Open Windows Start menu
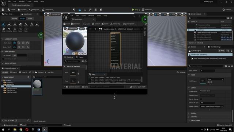 click(x=3, y=129)
